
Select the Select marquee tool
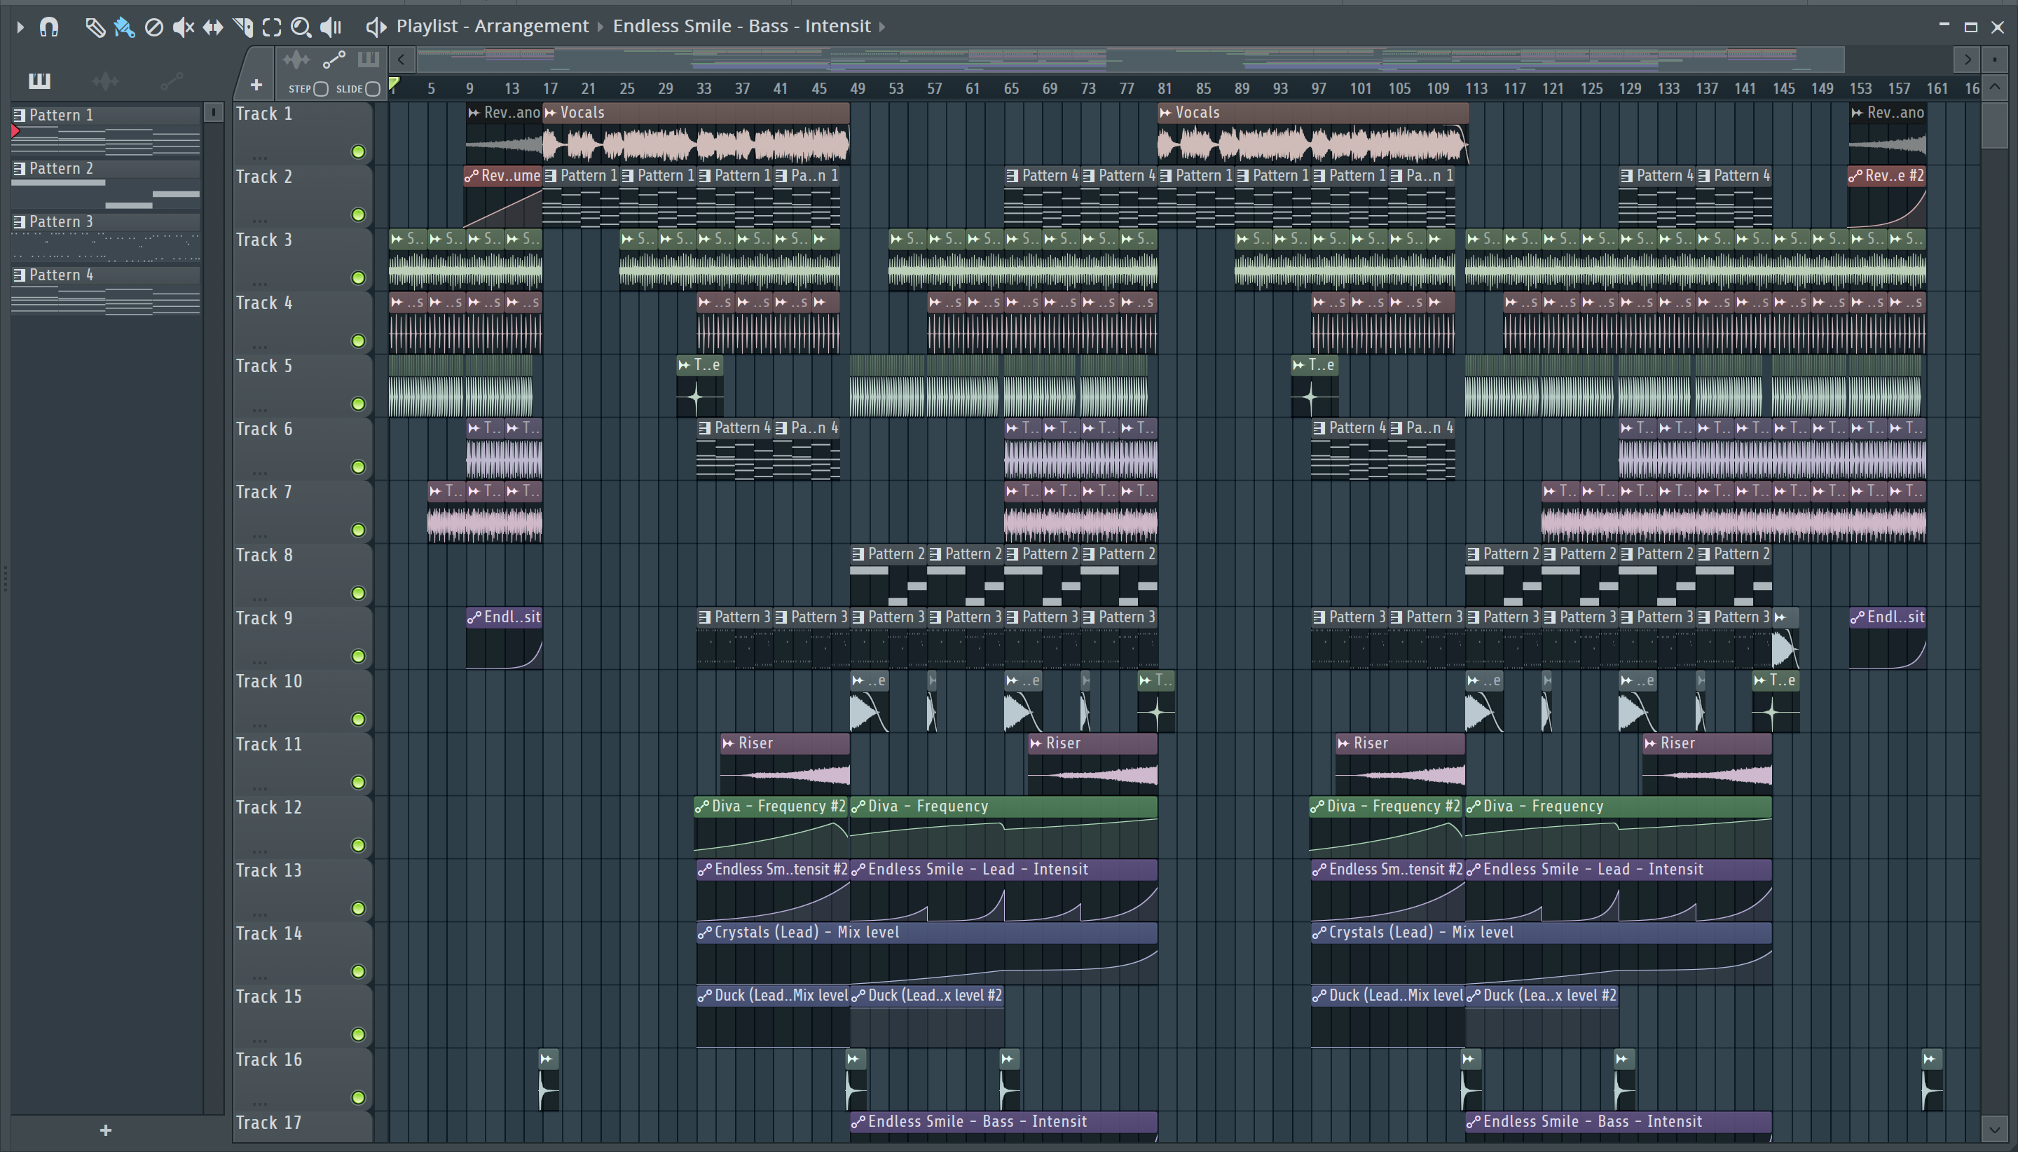(272, 27)
